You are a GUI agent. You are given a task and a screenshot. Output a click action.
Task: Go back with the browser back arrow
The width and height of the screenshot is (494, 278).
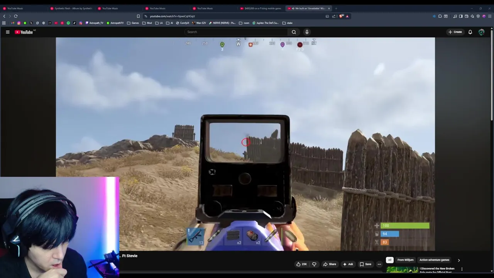click(x=4, y=16)
